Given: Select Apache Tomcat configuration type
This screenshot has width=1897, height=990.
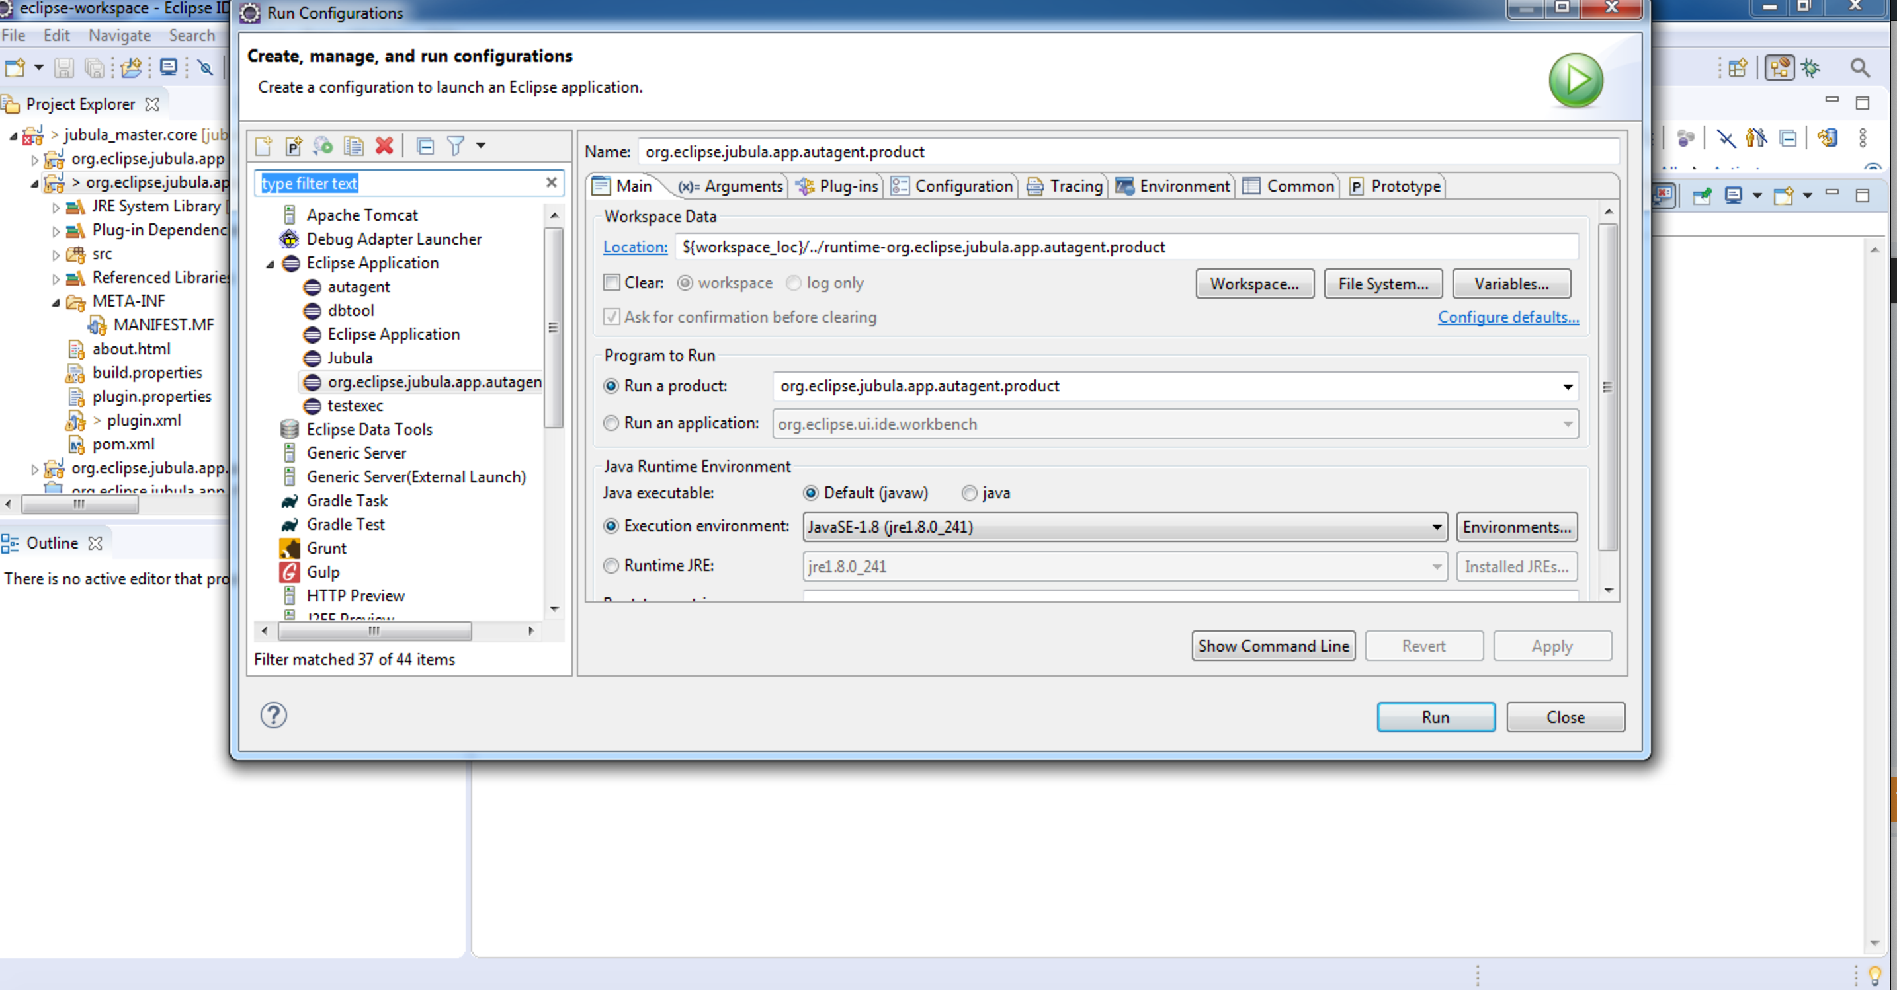Looking at the screenshot, I should pos(362,215).
